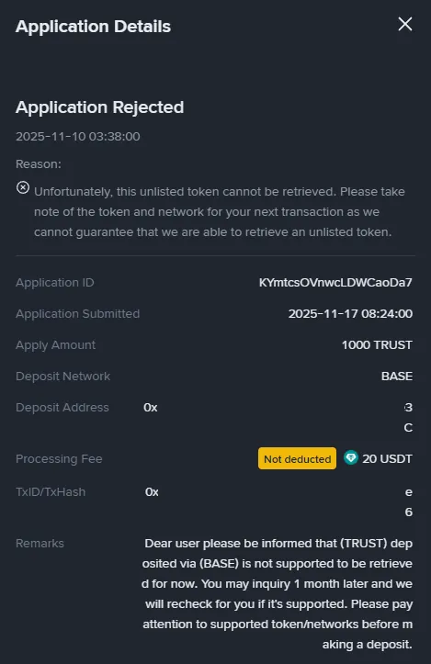Click the unlisted token rejection reason text
The image size is (431, 664).
coord(220,212)
